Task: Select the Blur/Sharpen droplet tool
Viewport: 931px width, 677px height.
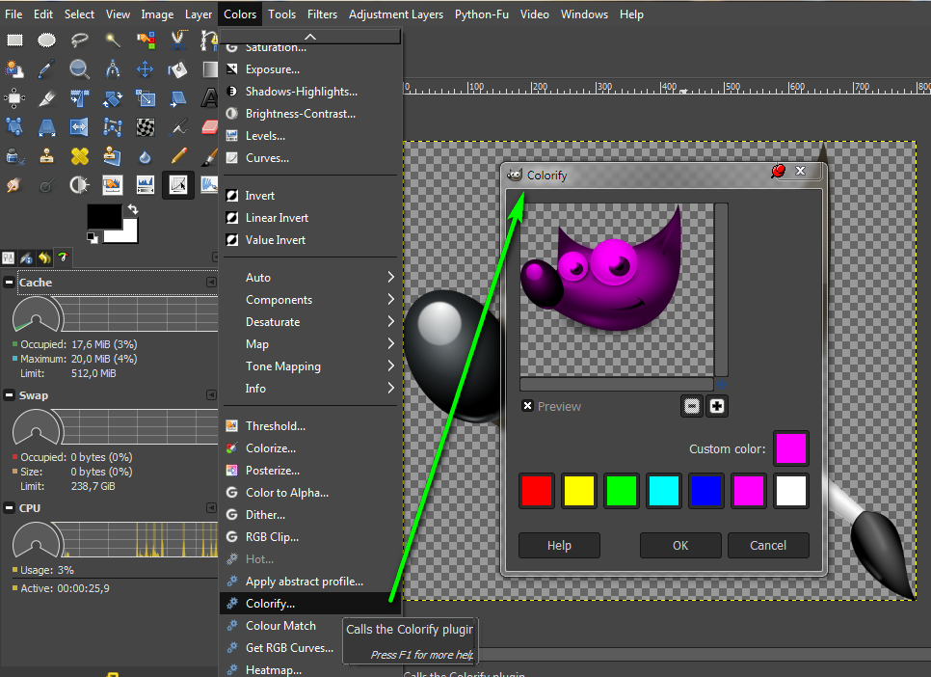Action: pos(146,155)
